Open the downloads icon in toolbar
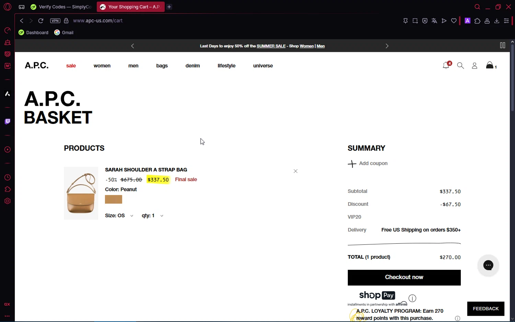Screen dimensions: 515x322 click(x=496, y=21)
